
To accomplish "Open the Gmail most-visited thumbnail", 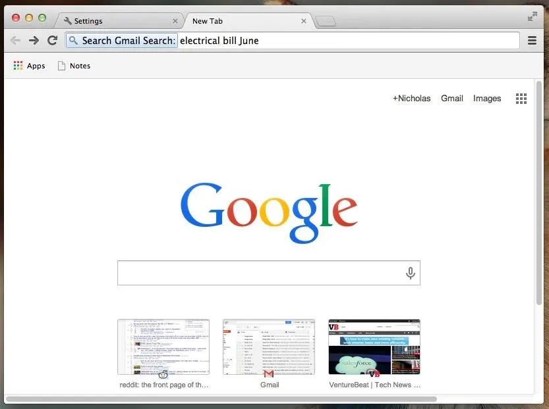I will coord(269,347).
